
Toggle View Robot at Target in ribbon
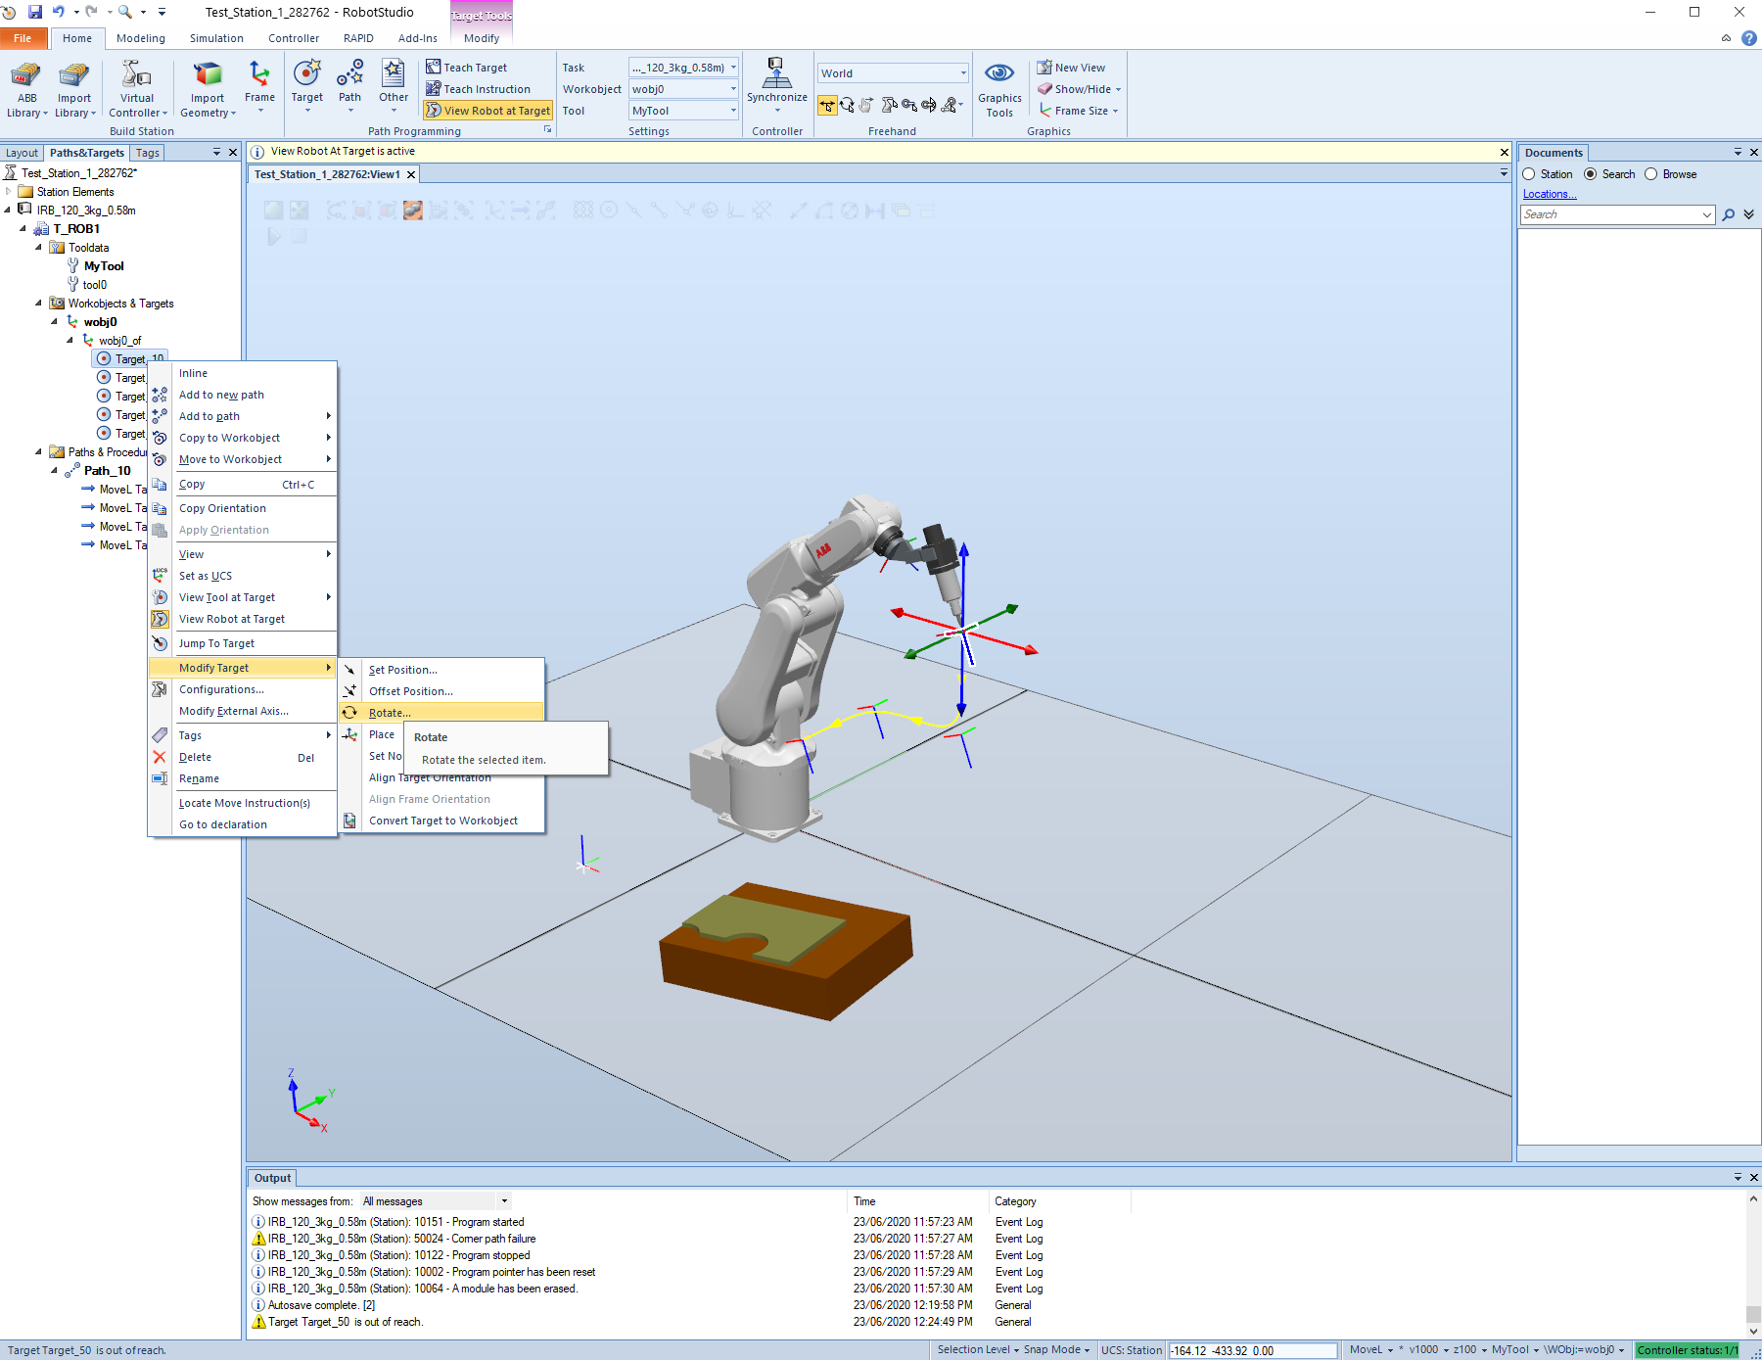tap(487, 111)
